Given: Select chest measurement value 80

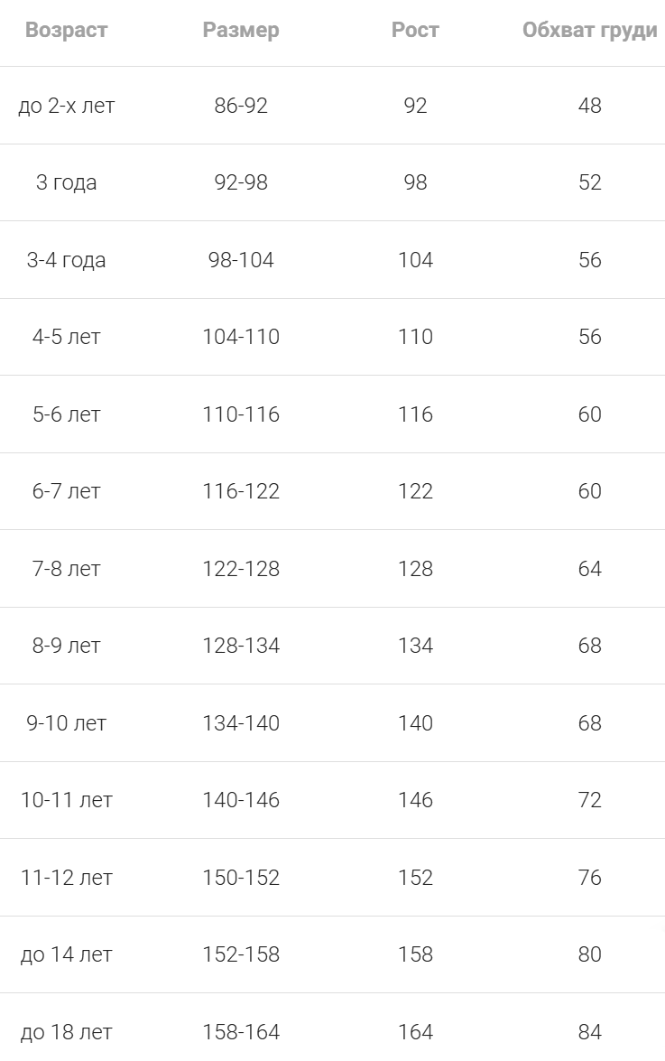Looking at the screenshot, I should [589, 954].
